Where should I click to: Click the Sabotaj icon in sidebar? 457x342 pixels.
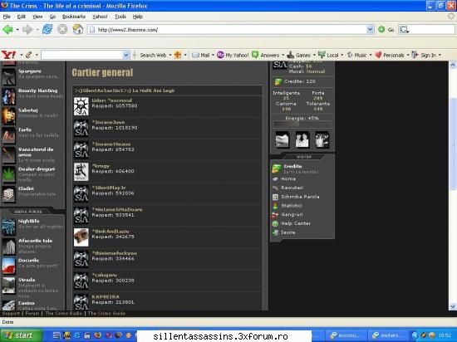tap(8, 115)
